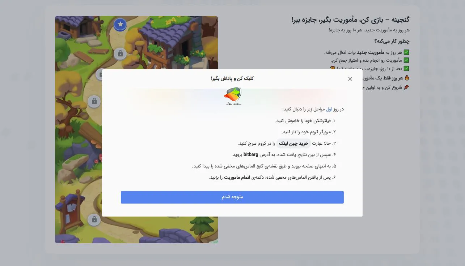Click the bold "bitbarg" text in step four
The width and height of the screenshot is (465, 266).
[250, 154]
